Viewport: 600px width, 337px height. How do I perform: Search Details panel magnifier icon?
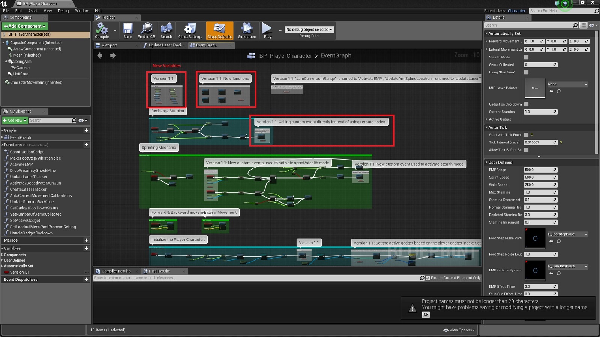575,25
